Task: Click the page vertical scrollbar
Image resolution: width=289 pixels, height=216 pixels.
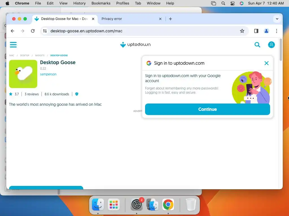Action: [281, 49]
